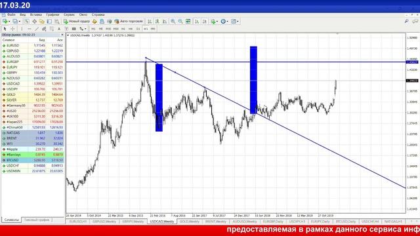Switch timeframe to W1
420x236 pixels.
coord(146,29)
